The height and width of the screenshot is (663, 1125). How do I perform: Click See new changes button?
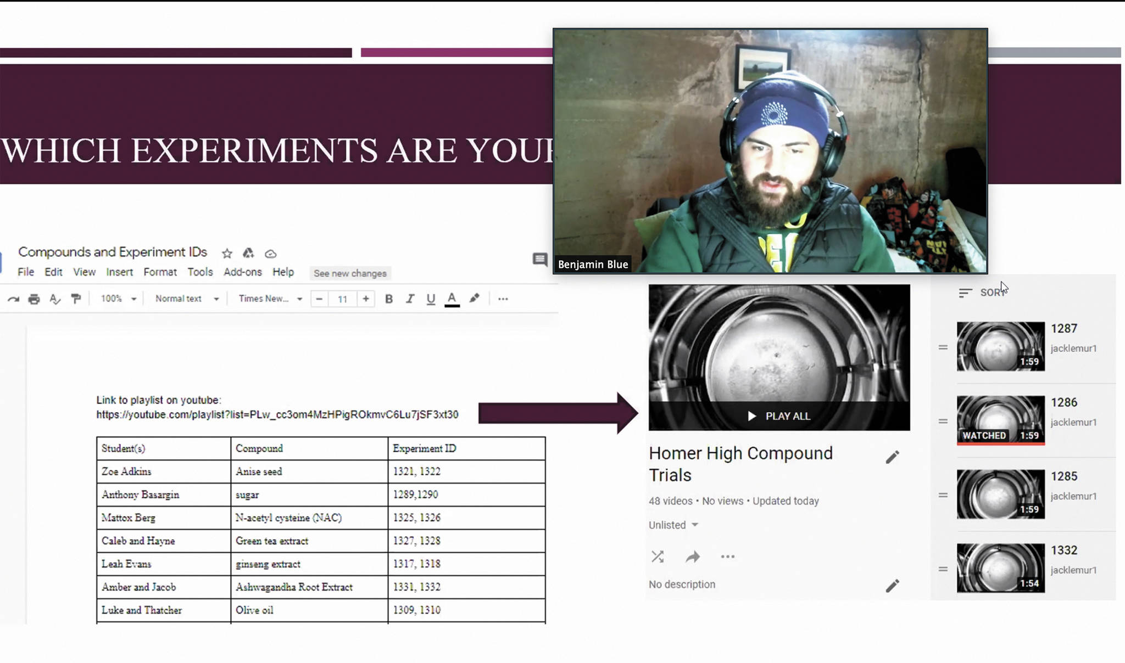350,273
